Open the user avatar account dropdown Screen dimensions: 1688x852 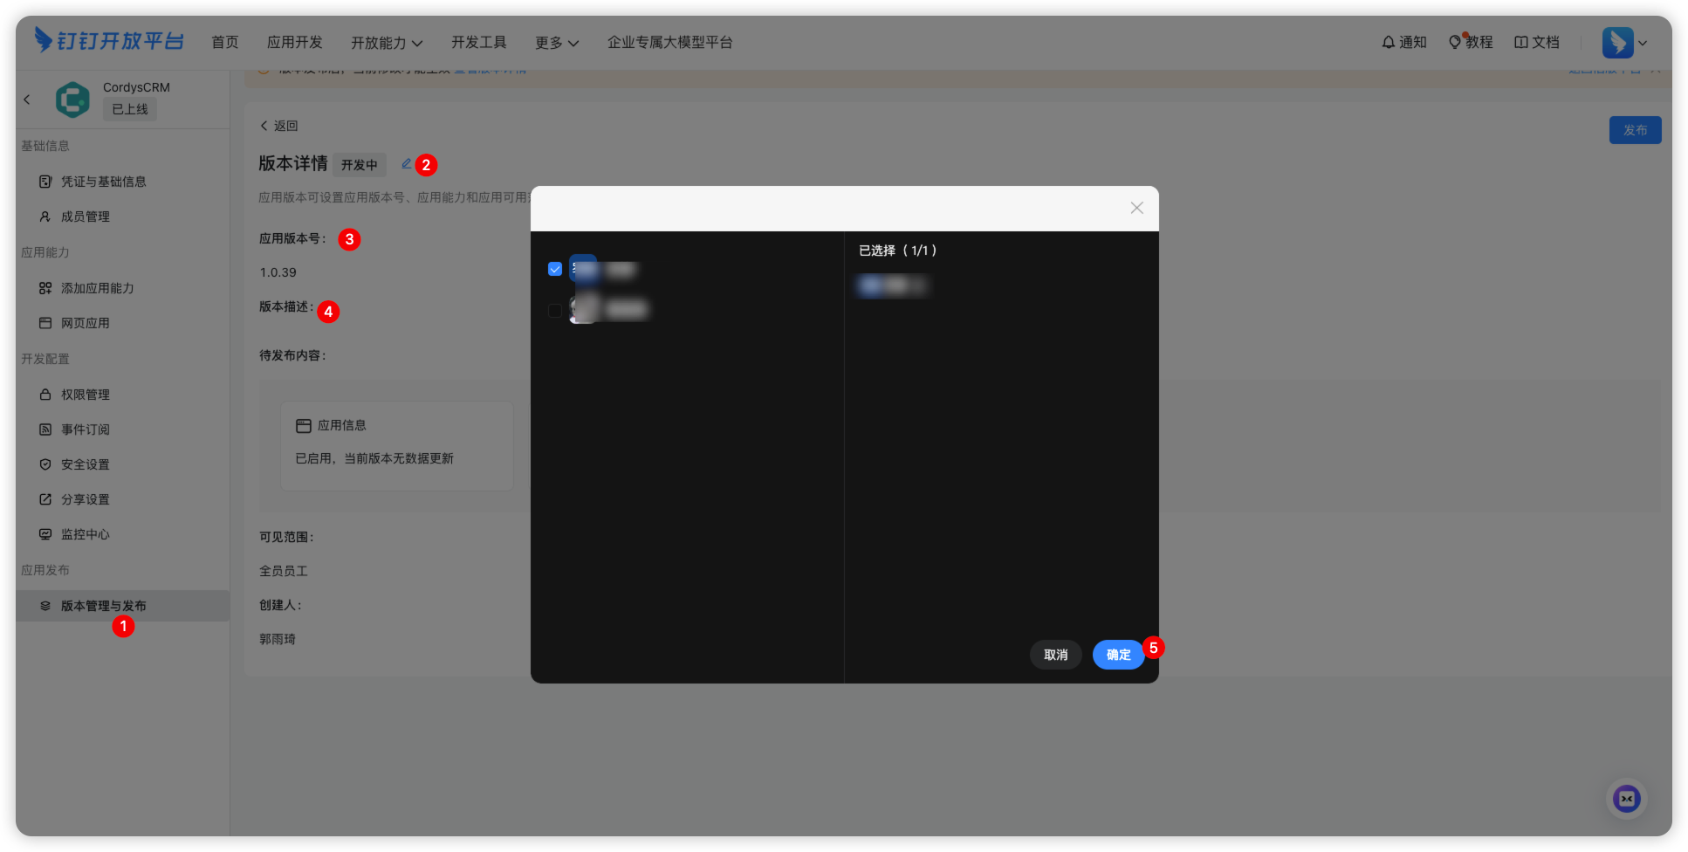point(1624,43)
